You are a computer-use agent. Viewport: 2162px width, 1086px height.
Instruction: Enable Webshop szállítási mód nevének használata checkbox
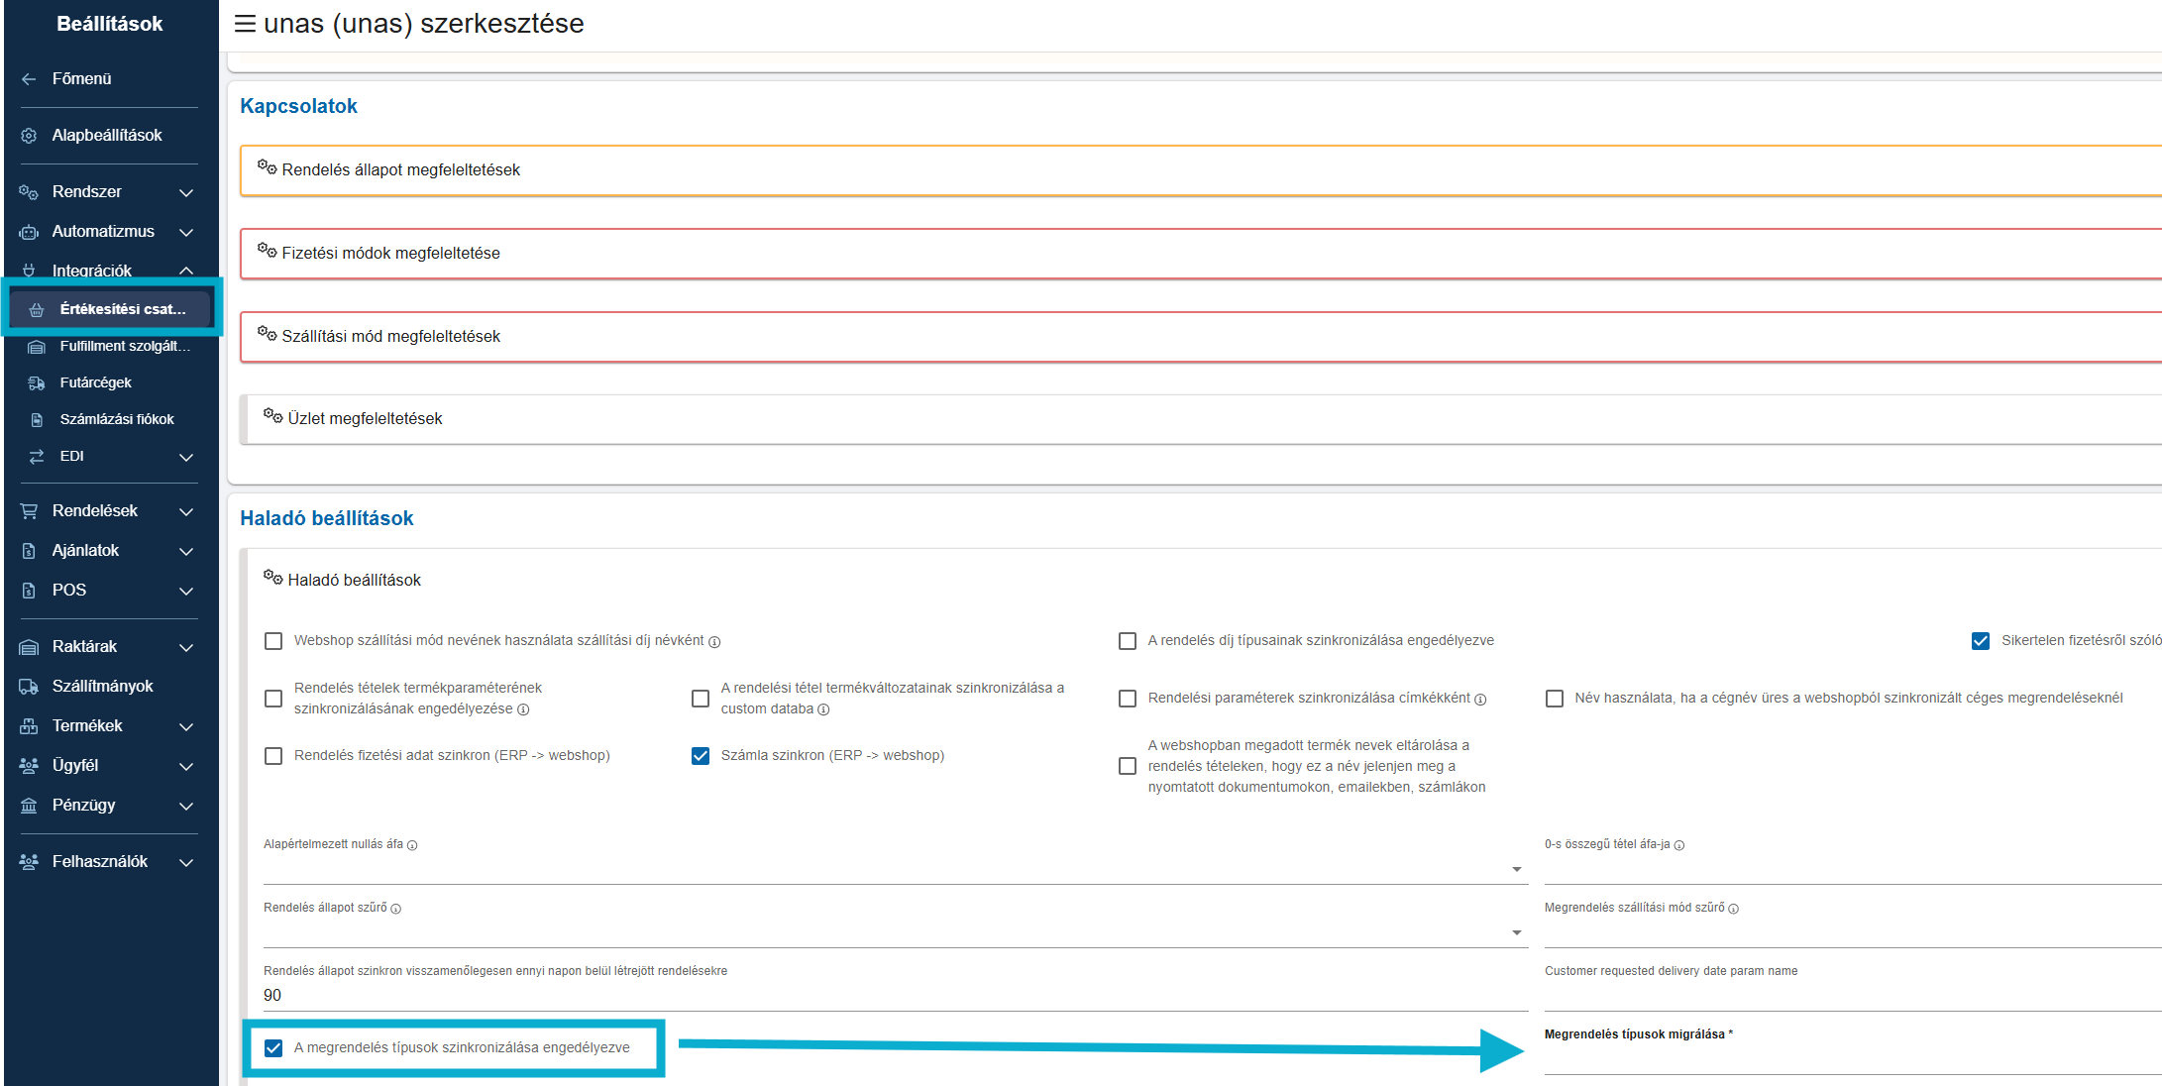(x=273, y=641)
